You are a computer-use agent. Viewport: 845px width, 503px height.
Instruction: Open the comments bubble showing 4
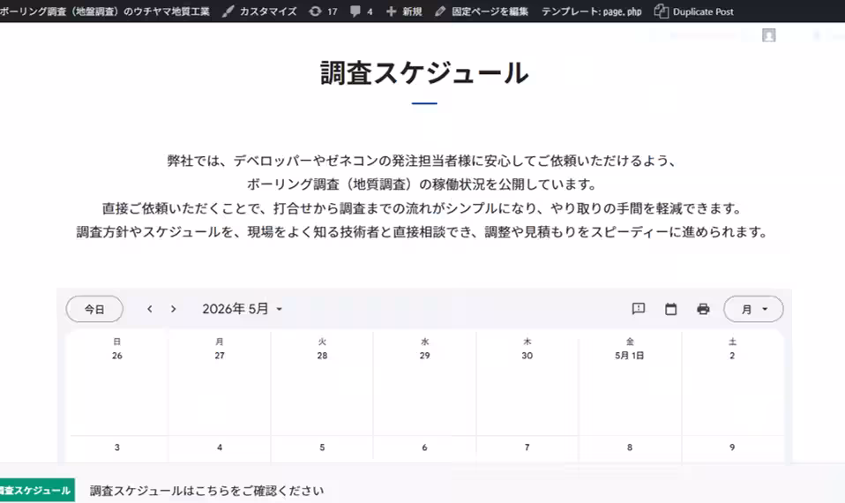361,11
